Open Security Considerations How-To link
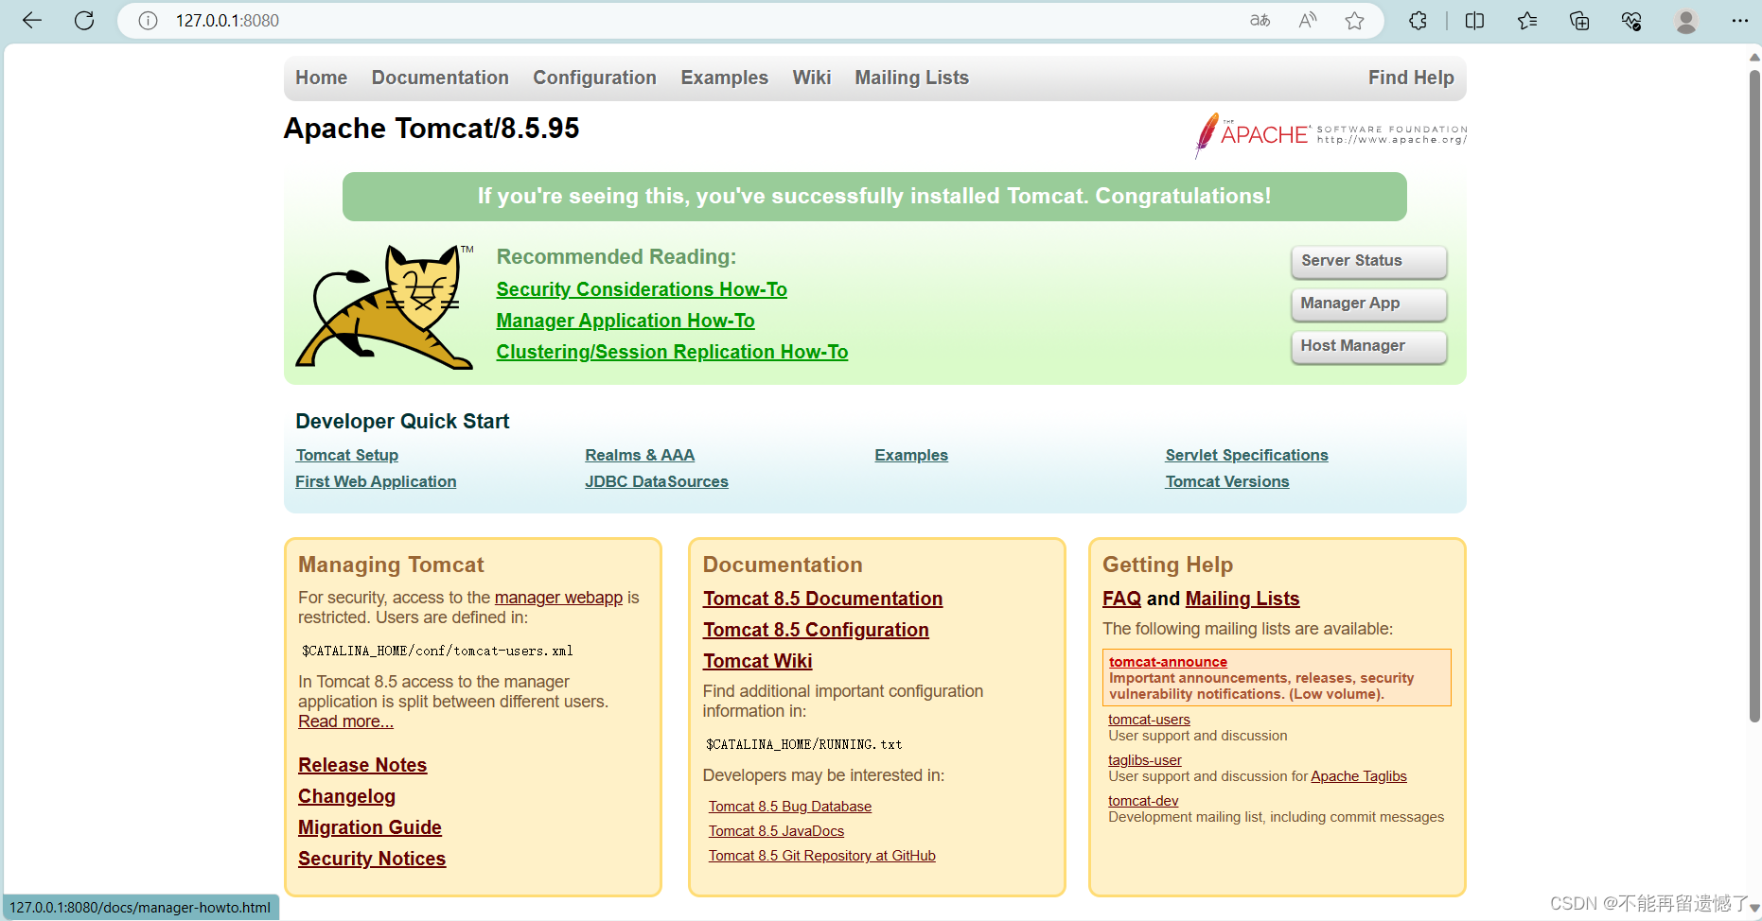The width and height of the screenshot is (1762, 921). [642, 289]
